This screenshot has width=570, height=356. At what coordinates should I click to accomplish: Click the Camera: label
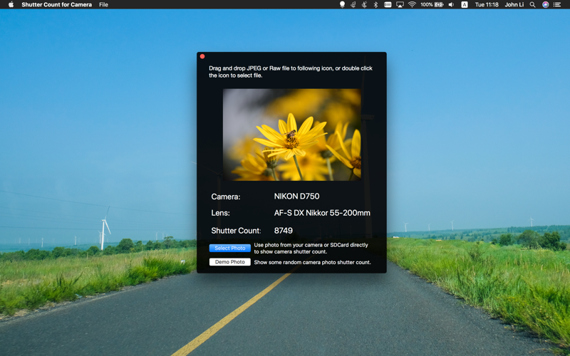point(226,197)
